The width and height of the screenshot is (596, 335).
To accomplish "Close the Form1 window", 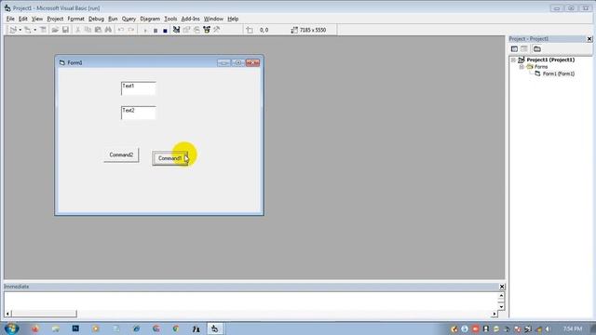I will tap(252, 62).
